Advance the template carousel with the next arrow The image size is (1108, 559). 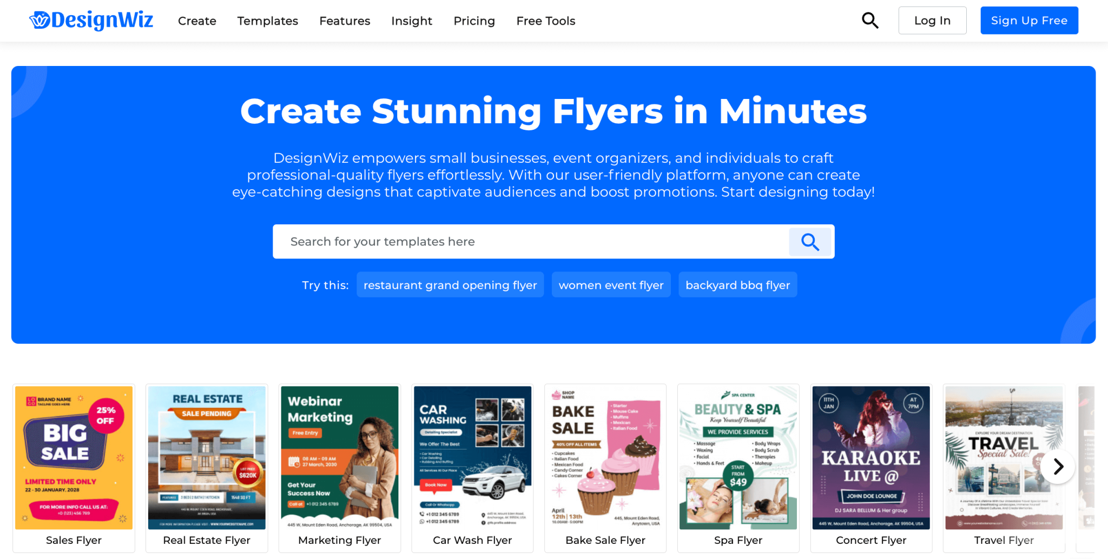(x=1057, y=466)
